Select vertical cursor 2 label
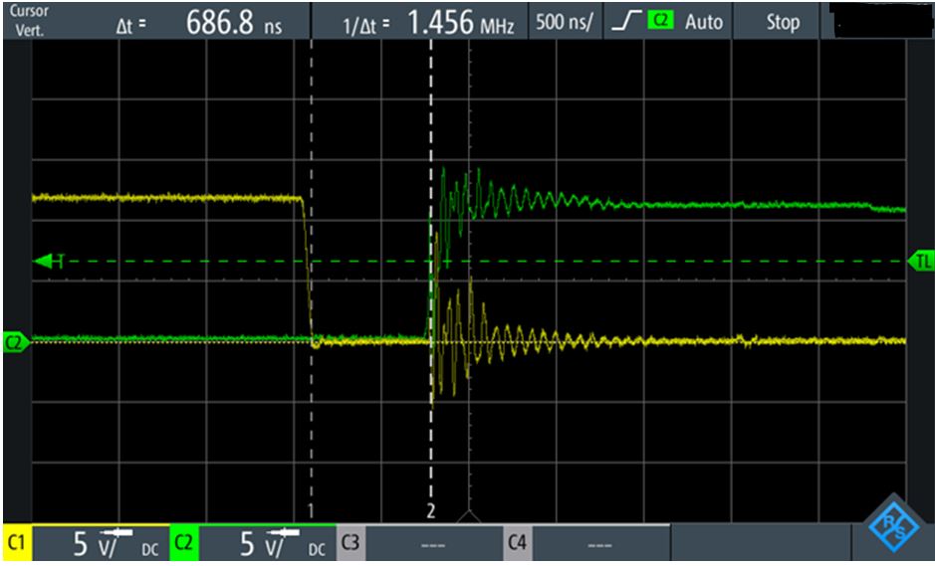935x566 pixels. coord(430,510)
